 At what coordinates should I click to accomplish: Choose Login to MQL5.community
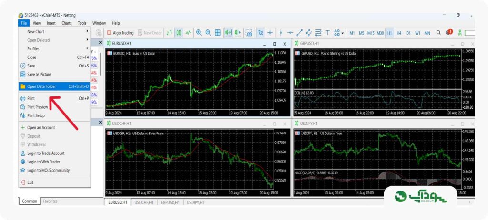54,171
